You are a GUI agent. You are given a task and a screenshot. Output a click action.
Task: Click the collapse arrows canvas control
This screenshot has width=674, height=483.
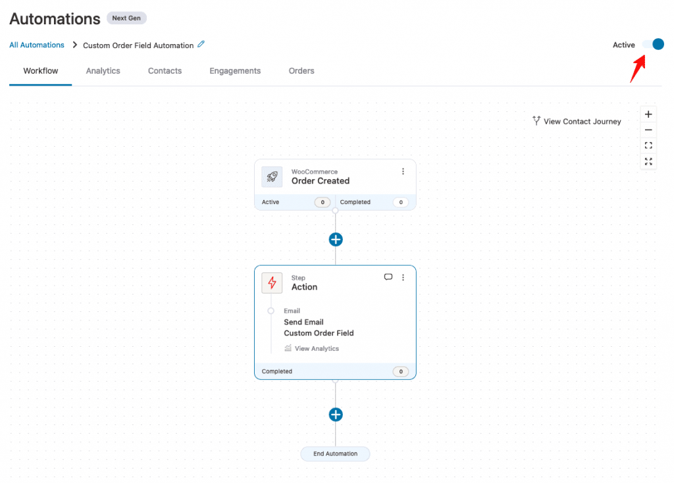pyautogui.click(x=648, y=162)
